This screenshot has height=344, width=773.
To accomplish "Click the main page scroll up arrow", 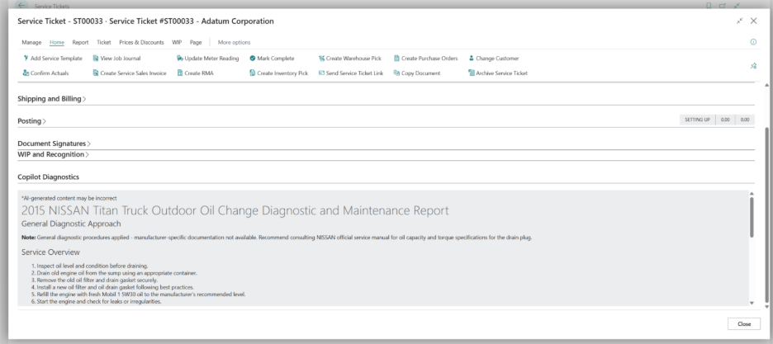I will pyautogui.click(x=766, y=85).
